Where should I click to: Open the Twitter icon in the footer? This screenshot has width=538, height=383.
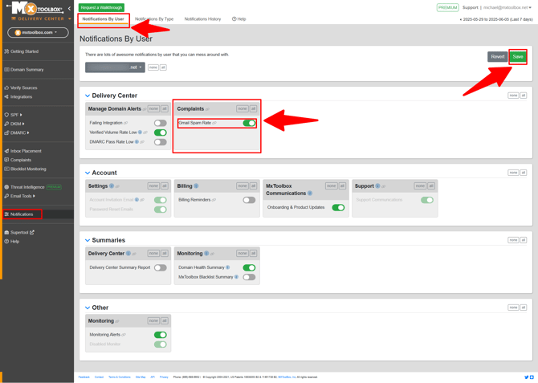527,377
